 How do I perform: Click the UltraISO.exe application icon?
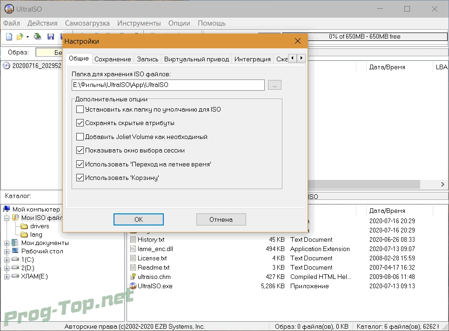pos(133,286)
